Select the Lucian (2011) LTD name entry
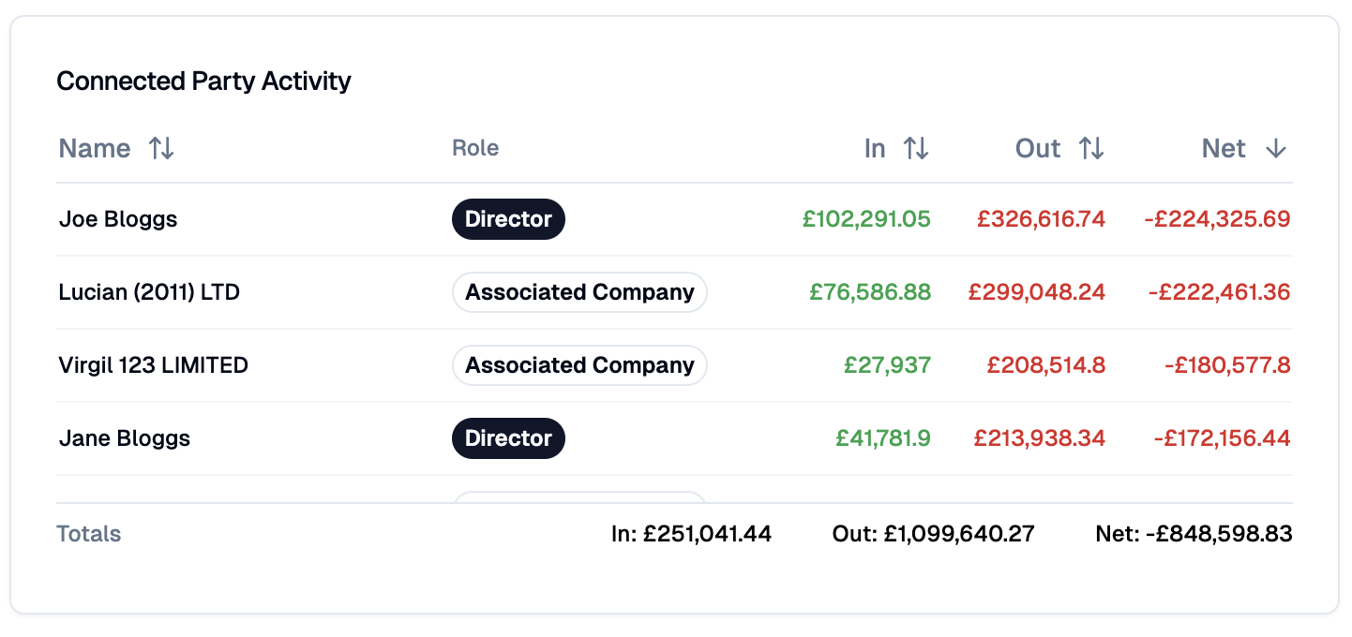 [148, 291]
